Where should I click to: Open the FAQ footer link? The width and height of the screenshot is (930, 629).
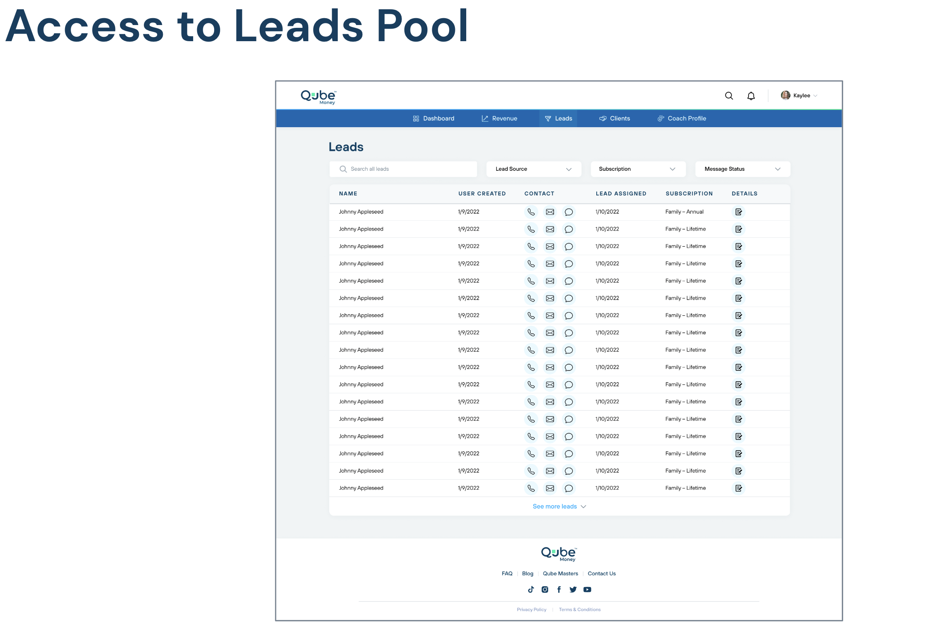tap(507, 574)
